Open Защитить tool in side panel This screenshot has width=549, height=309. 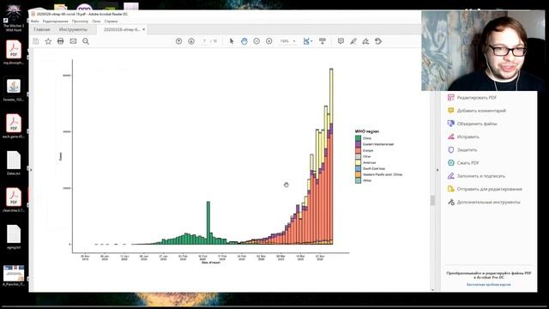point(462,150)
